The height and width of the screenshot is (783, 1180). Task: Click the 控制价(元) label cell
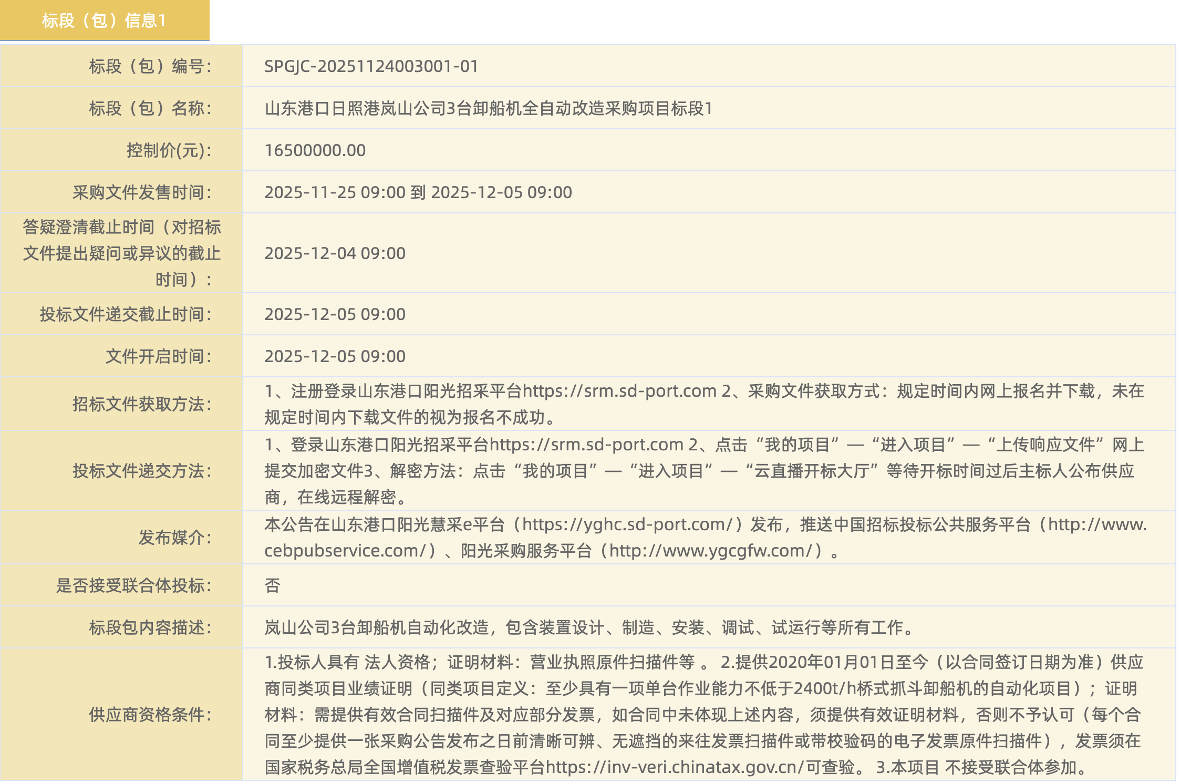click(x=169, y=150)
